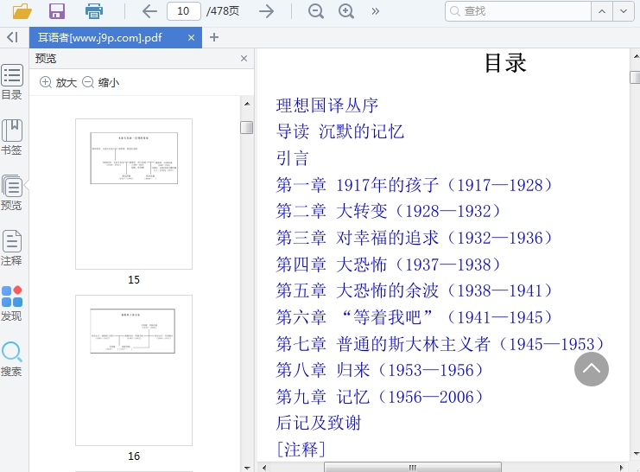Screen dimensions: 640x472
Task: Go to next page arrow
Action: point(267,11)
